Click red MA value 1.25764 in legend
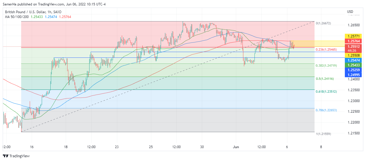 pos(65,17)
